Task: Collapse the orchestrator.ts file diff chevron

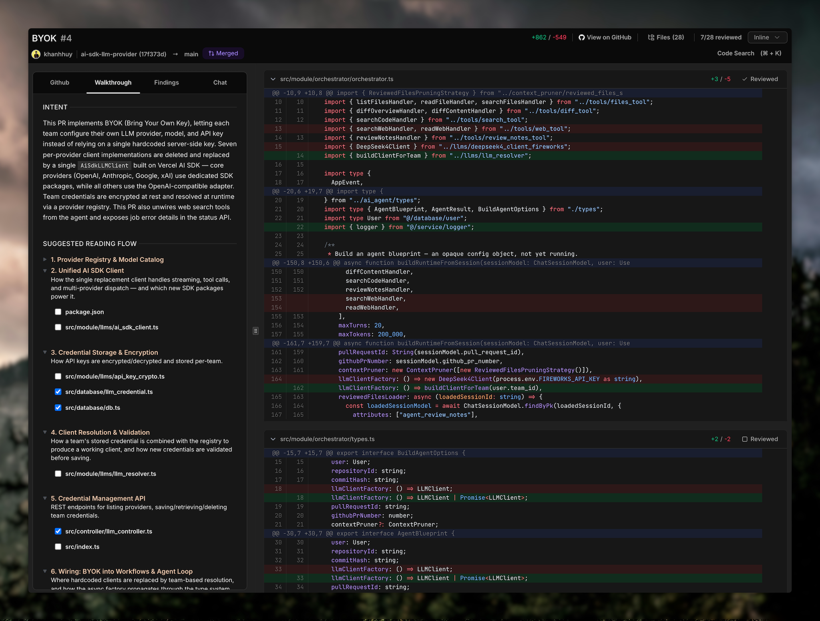Action: pos(273,79)
